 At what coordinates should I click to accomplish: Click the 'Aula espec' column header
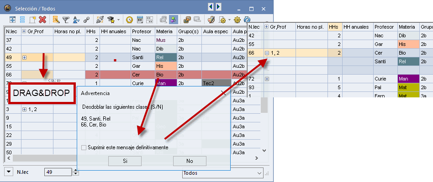coord(216,31)
